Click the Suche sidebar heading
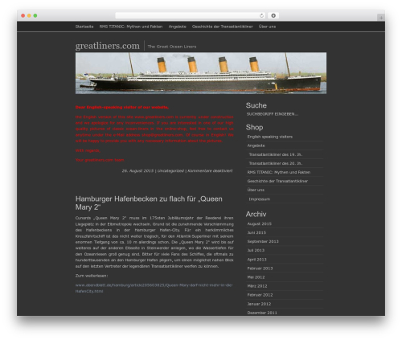402x340 pixels. [256, 105]
